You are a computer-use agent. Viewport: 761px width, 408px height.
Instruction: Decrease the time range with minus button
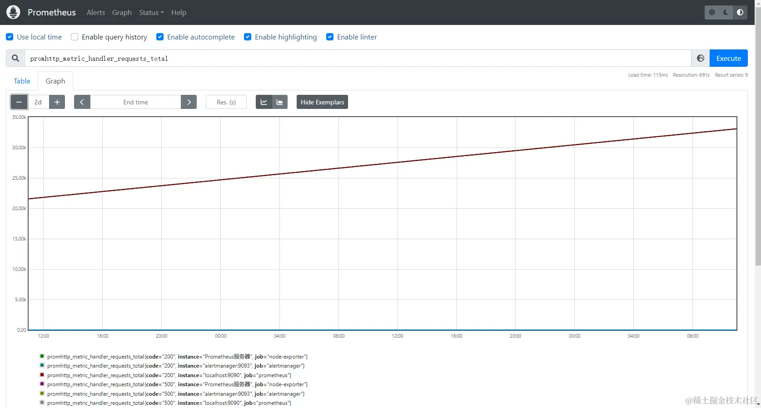point(19,102)
